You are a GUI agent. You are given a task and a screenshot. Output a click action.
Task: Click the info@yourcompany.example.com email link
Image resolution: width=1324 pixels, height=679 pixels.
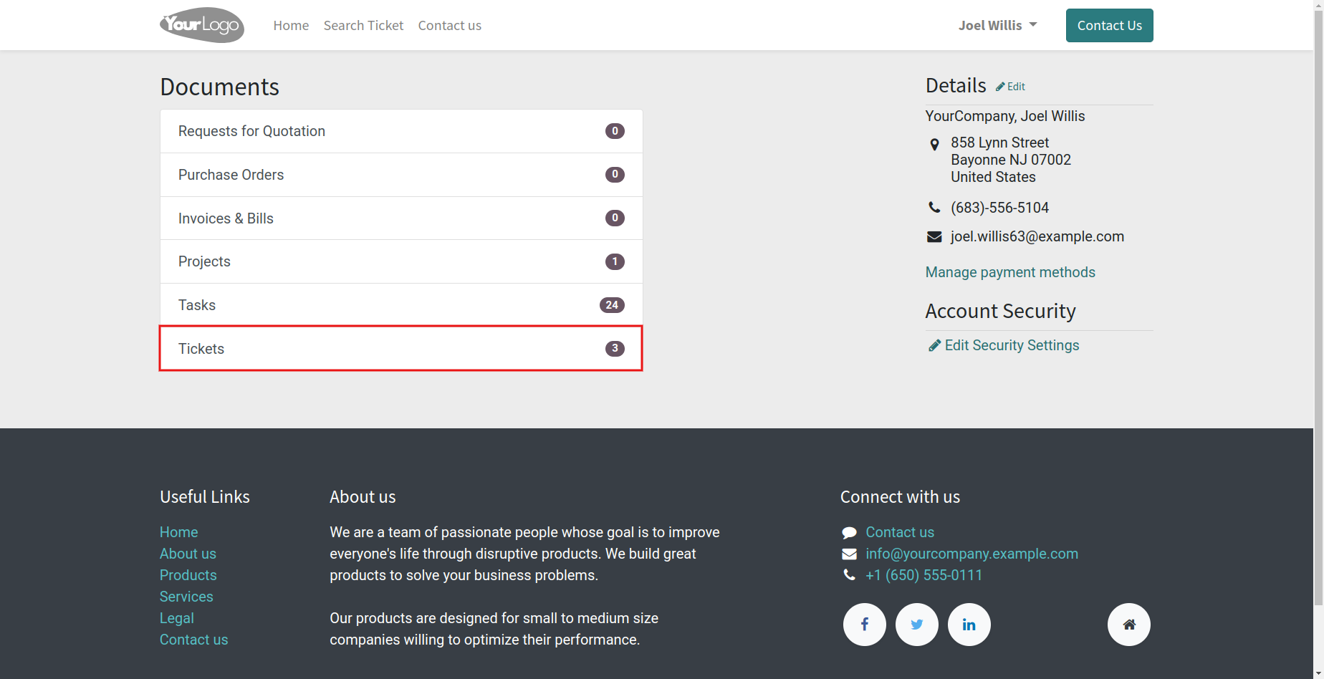pos(972,554)
